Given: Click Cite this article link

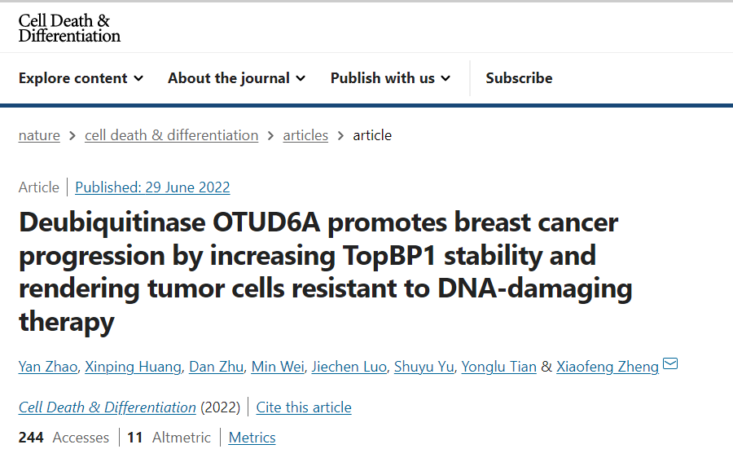Looking at the screenshot, I should click(304, 407).
